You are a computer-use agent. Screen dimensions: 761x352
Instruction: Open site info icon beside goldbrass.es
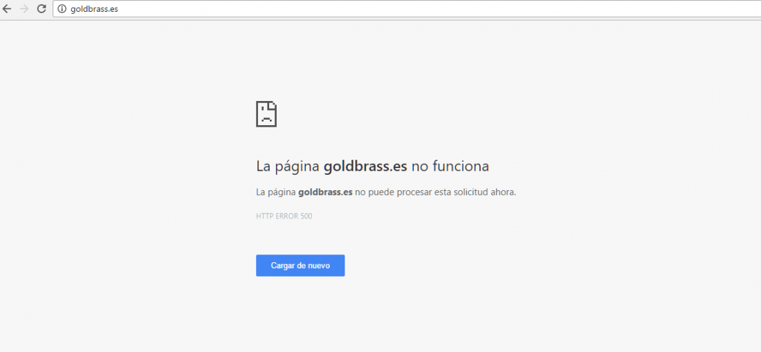[62, 9]
